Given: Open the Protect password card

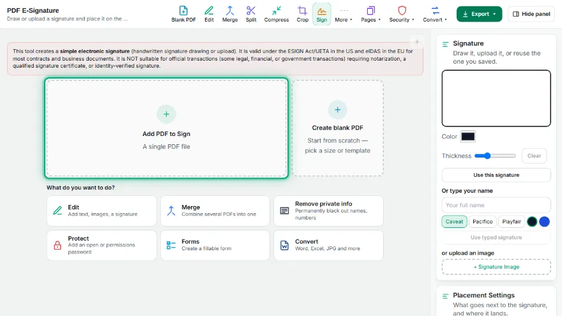Looking at the screenshot, I should (x=102, y=245).
